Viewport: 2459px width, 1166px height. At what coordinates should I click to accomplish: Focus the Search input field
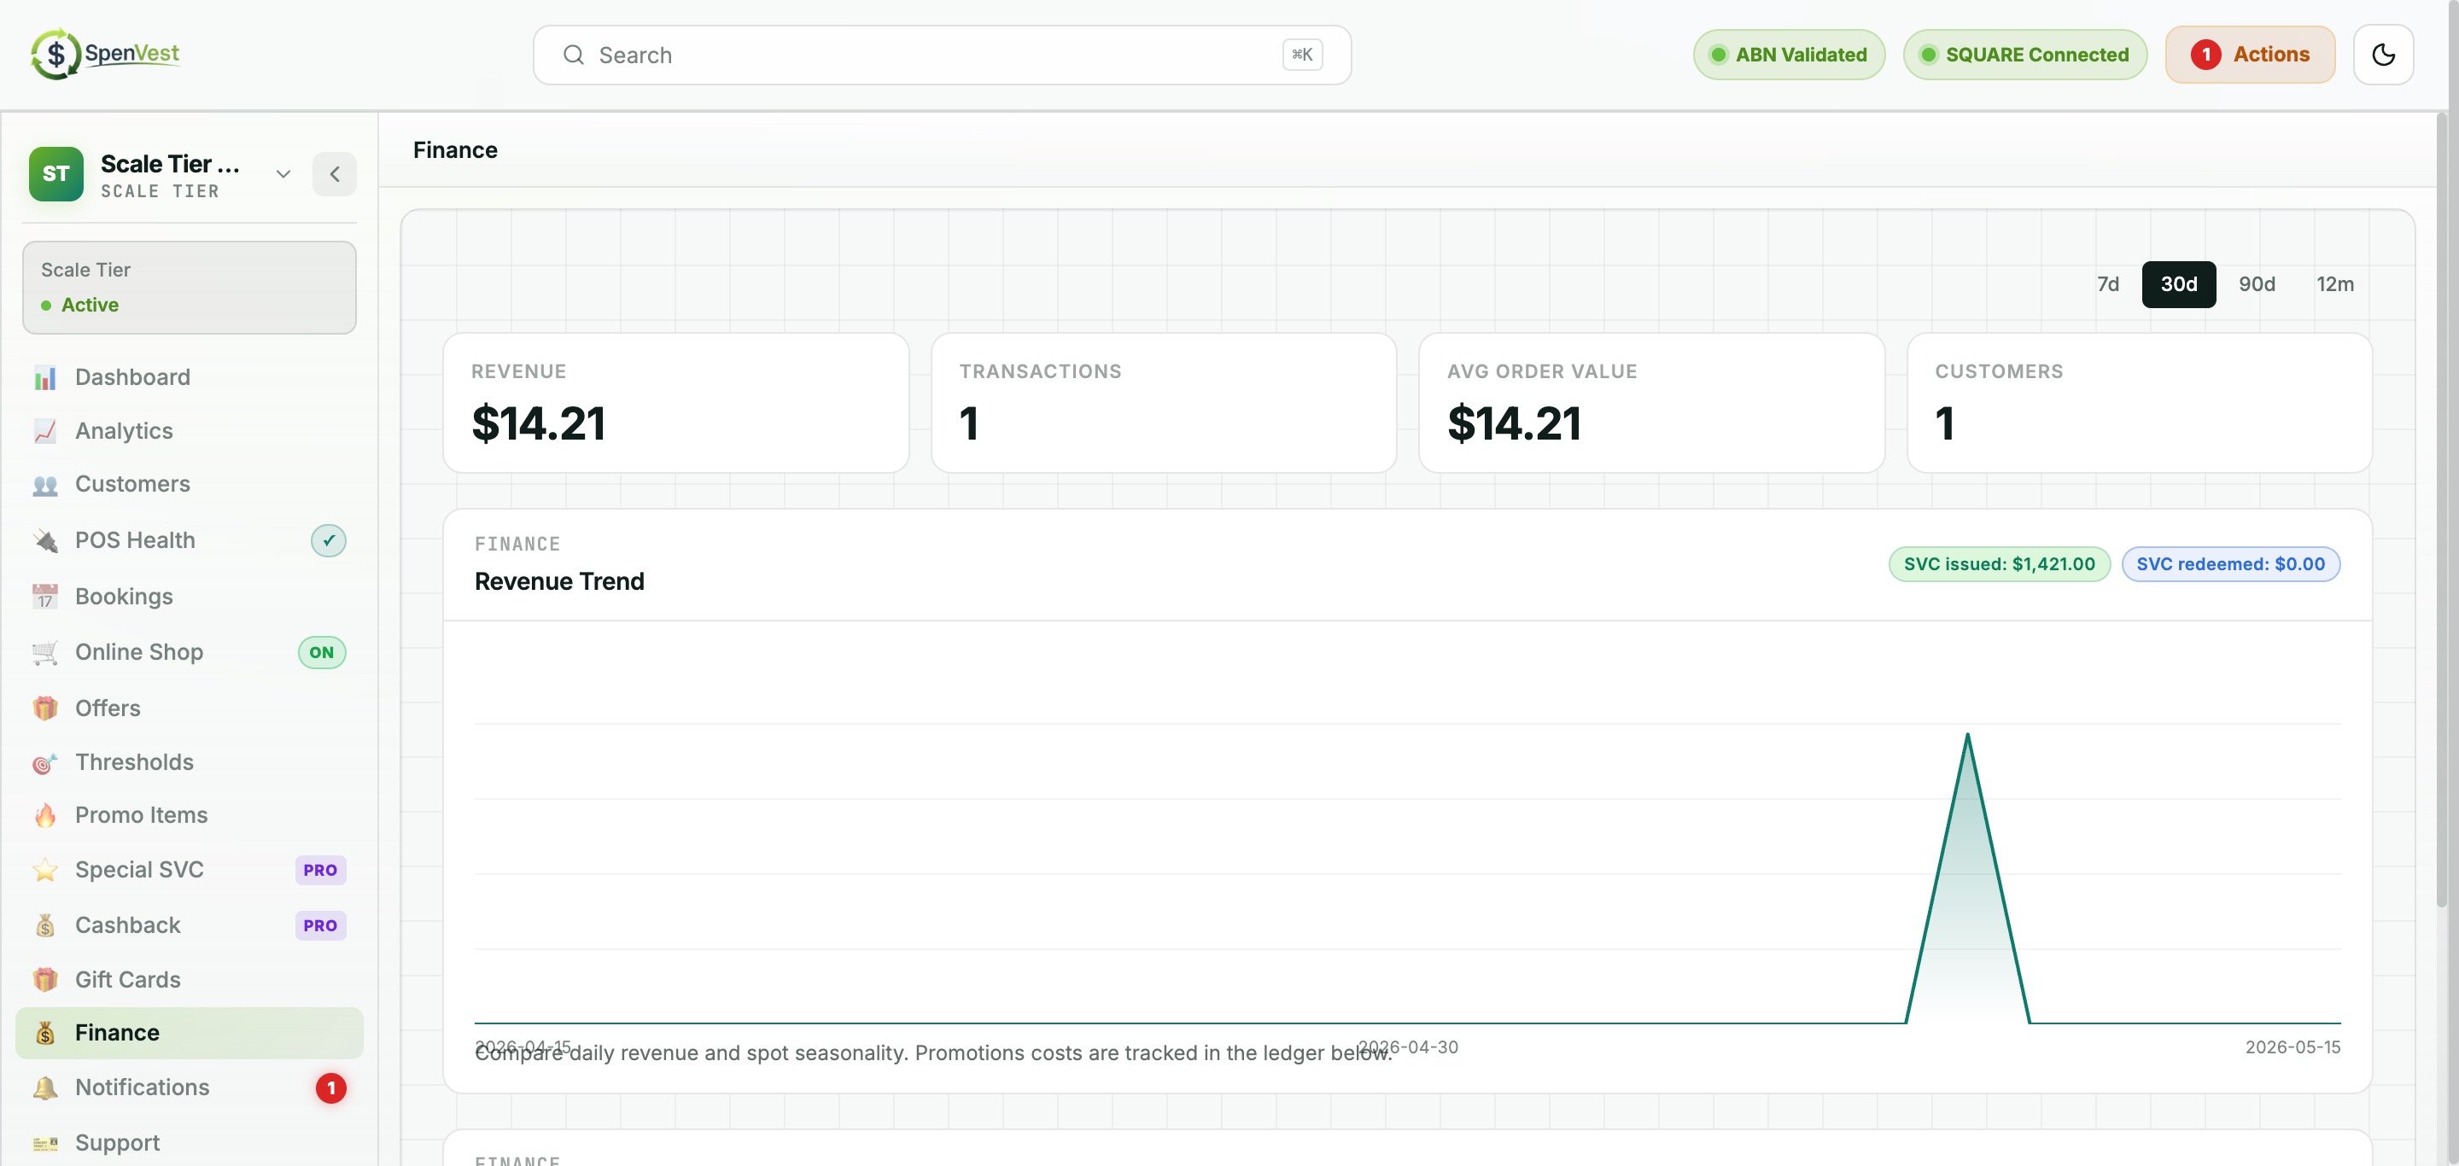(941, 55)
